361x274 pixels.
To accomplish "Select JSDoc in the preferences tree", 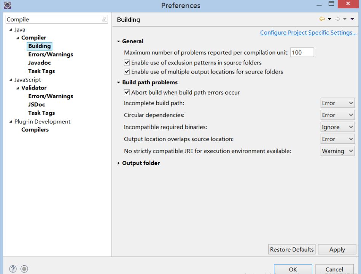I will click(37, 104).
